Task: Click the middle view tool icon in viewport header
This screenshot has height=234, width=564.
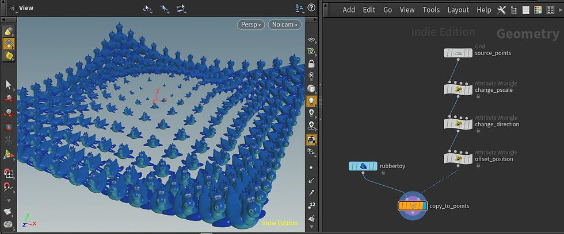Action: point(165,8)
